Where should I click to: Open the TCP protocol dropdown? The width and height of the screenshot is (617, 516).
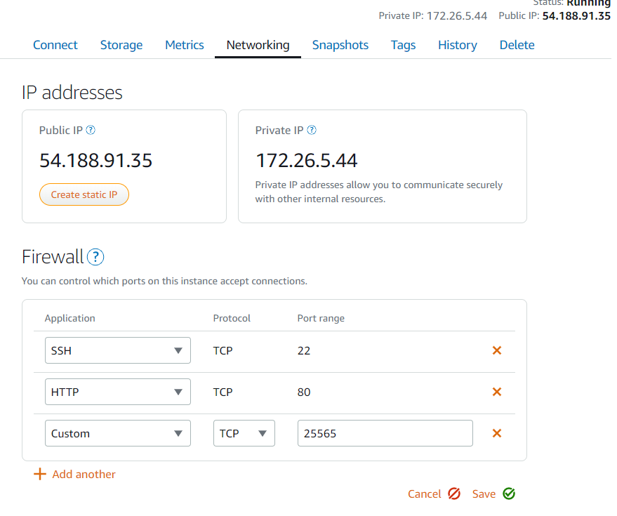pos(244,433)
